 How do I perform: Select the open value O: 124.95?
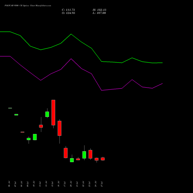coord(68,13)
